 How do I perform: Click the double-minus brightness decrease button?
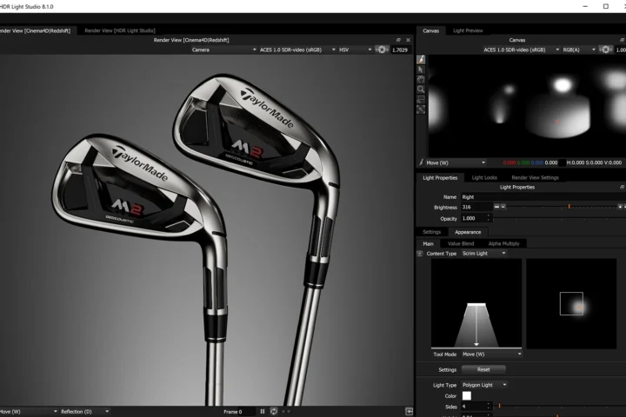click(496, 207)
